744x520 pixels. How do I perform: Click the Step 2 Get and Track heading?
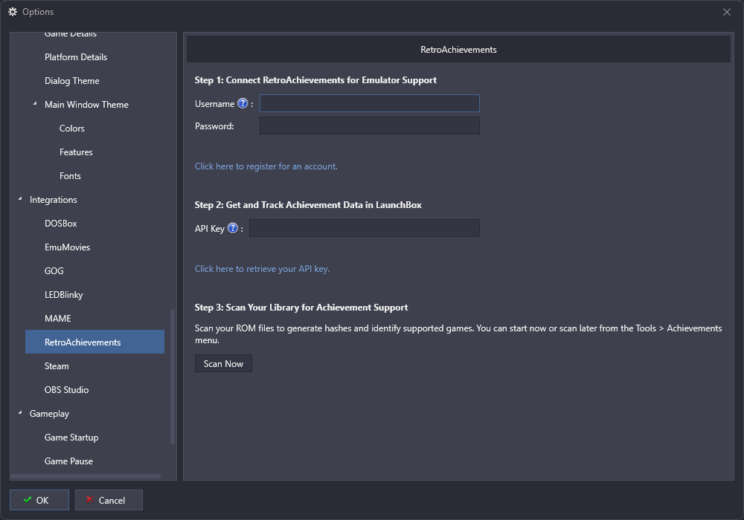pyautogui.click(x=308, y=205)
